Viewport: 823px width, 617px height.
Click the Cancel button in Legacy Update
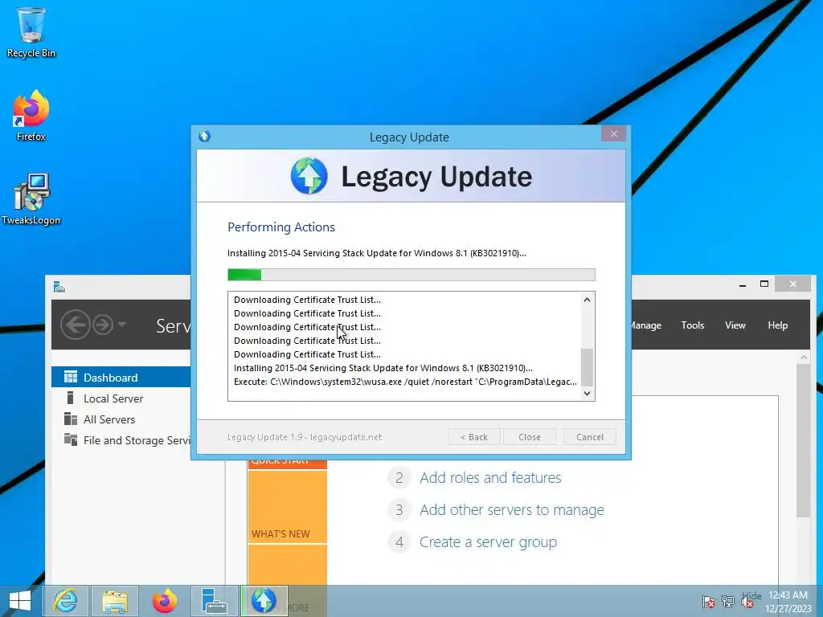click(589, 437)
